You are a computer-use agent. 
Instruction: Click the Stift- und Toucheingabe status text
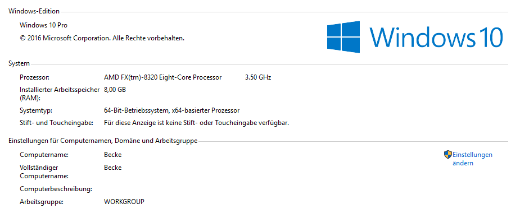pyautogui.click(x=197, y=123)
